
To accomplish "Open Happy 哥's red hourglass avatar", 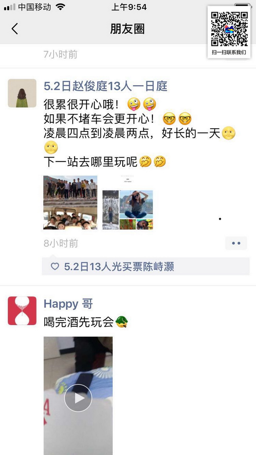I will pos(22,311).
